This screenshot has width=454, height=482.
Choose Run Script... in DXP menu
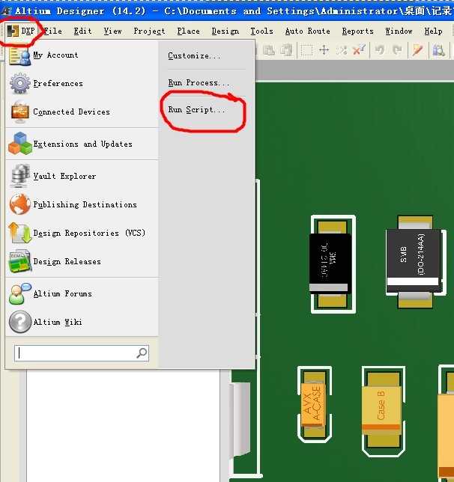196,109
